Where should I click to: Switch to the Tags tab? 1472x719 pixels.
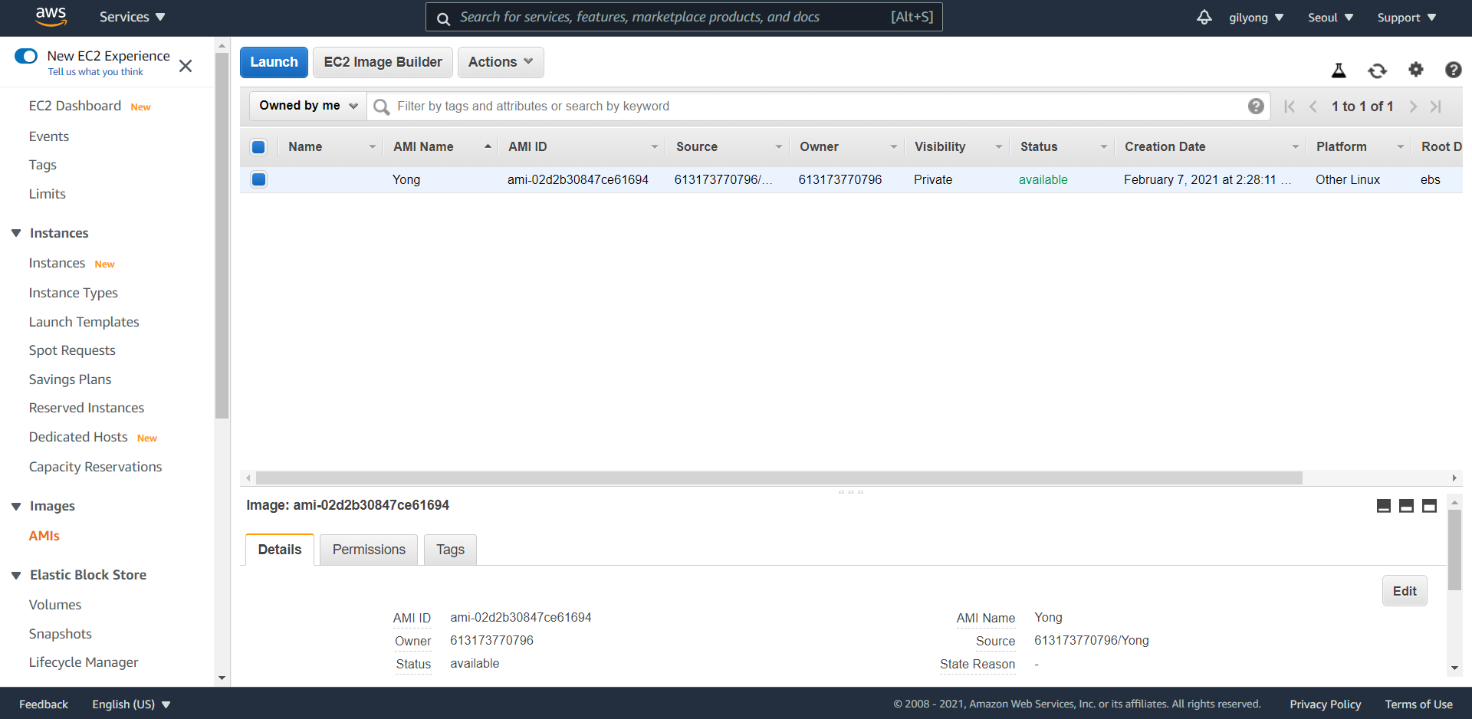[450, 550]
